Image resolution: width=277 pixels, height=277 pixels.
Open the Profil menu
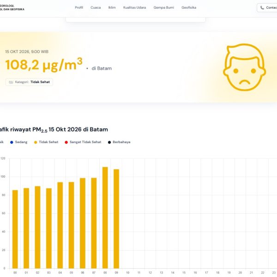(79, 7)
